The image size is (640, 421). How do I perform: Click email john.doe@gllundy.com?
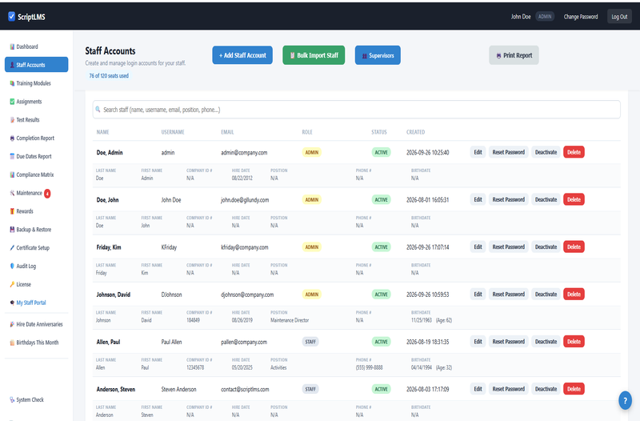(x=245, y=199)
